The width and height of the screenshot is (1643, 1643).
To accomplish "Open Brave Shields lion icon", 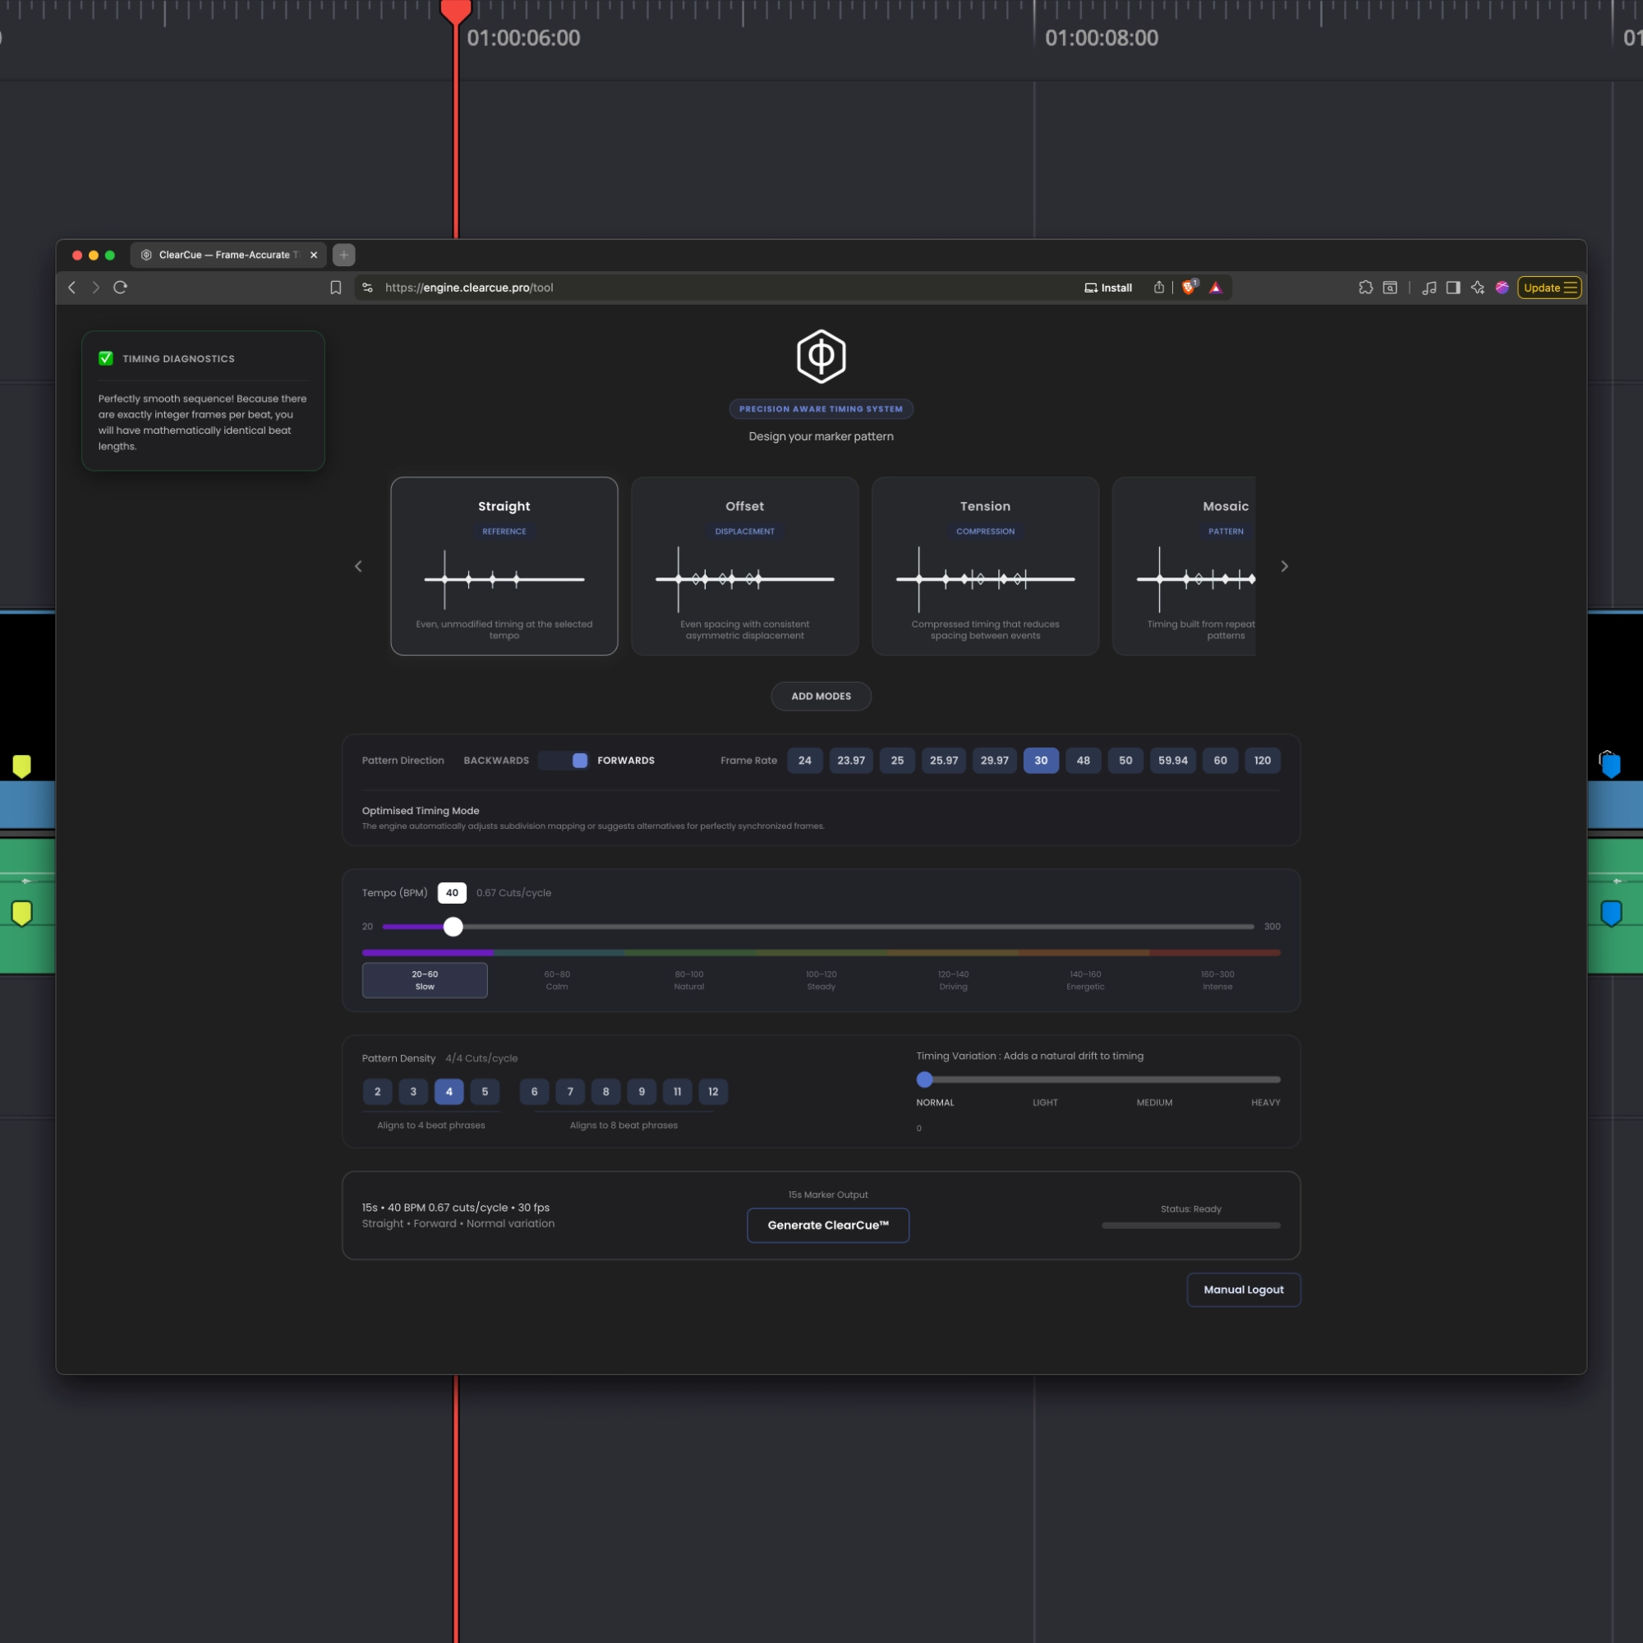I will (1189, 288).
